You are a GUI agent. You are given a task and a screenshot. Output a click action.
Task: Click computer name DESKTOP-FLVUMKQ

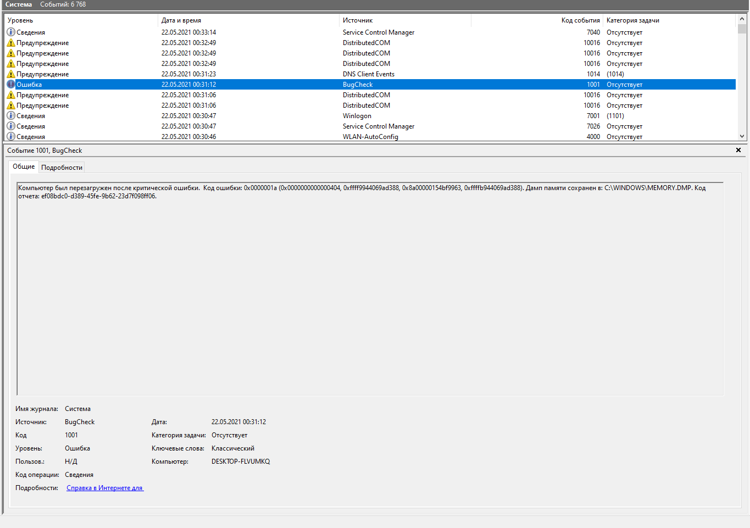click(241, 462)
